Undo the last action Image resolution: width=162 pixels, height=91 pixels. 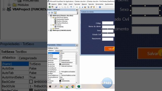(x=71, y=7)
